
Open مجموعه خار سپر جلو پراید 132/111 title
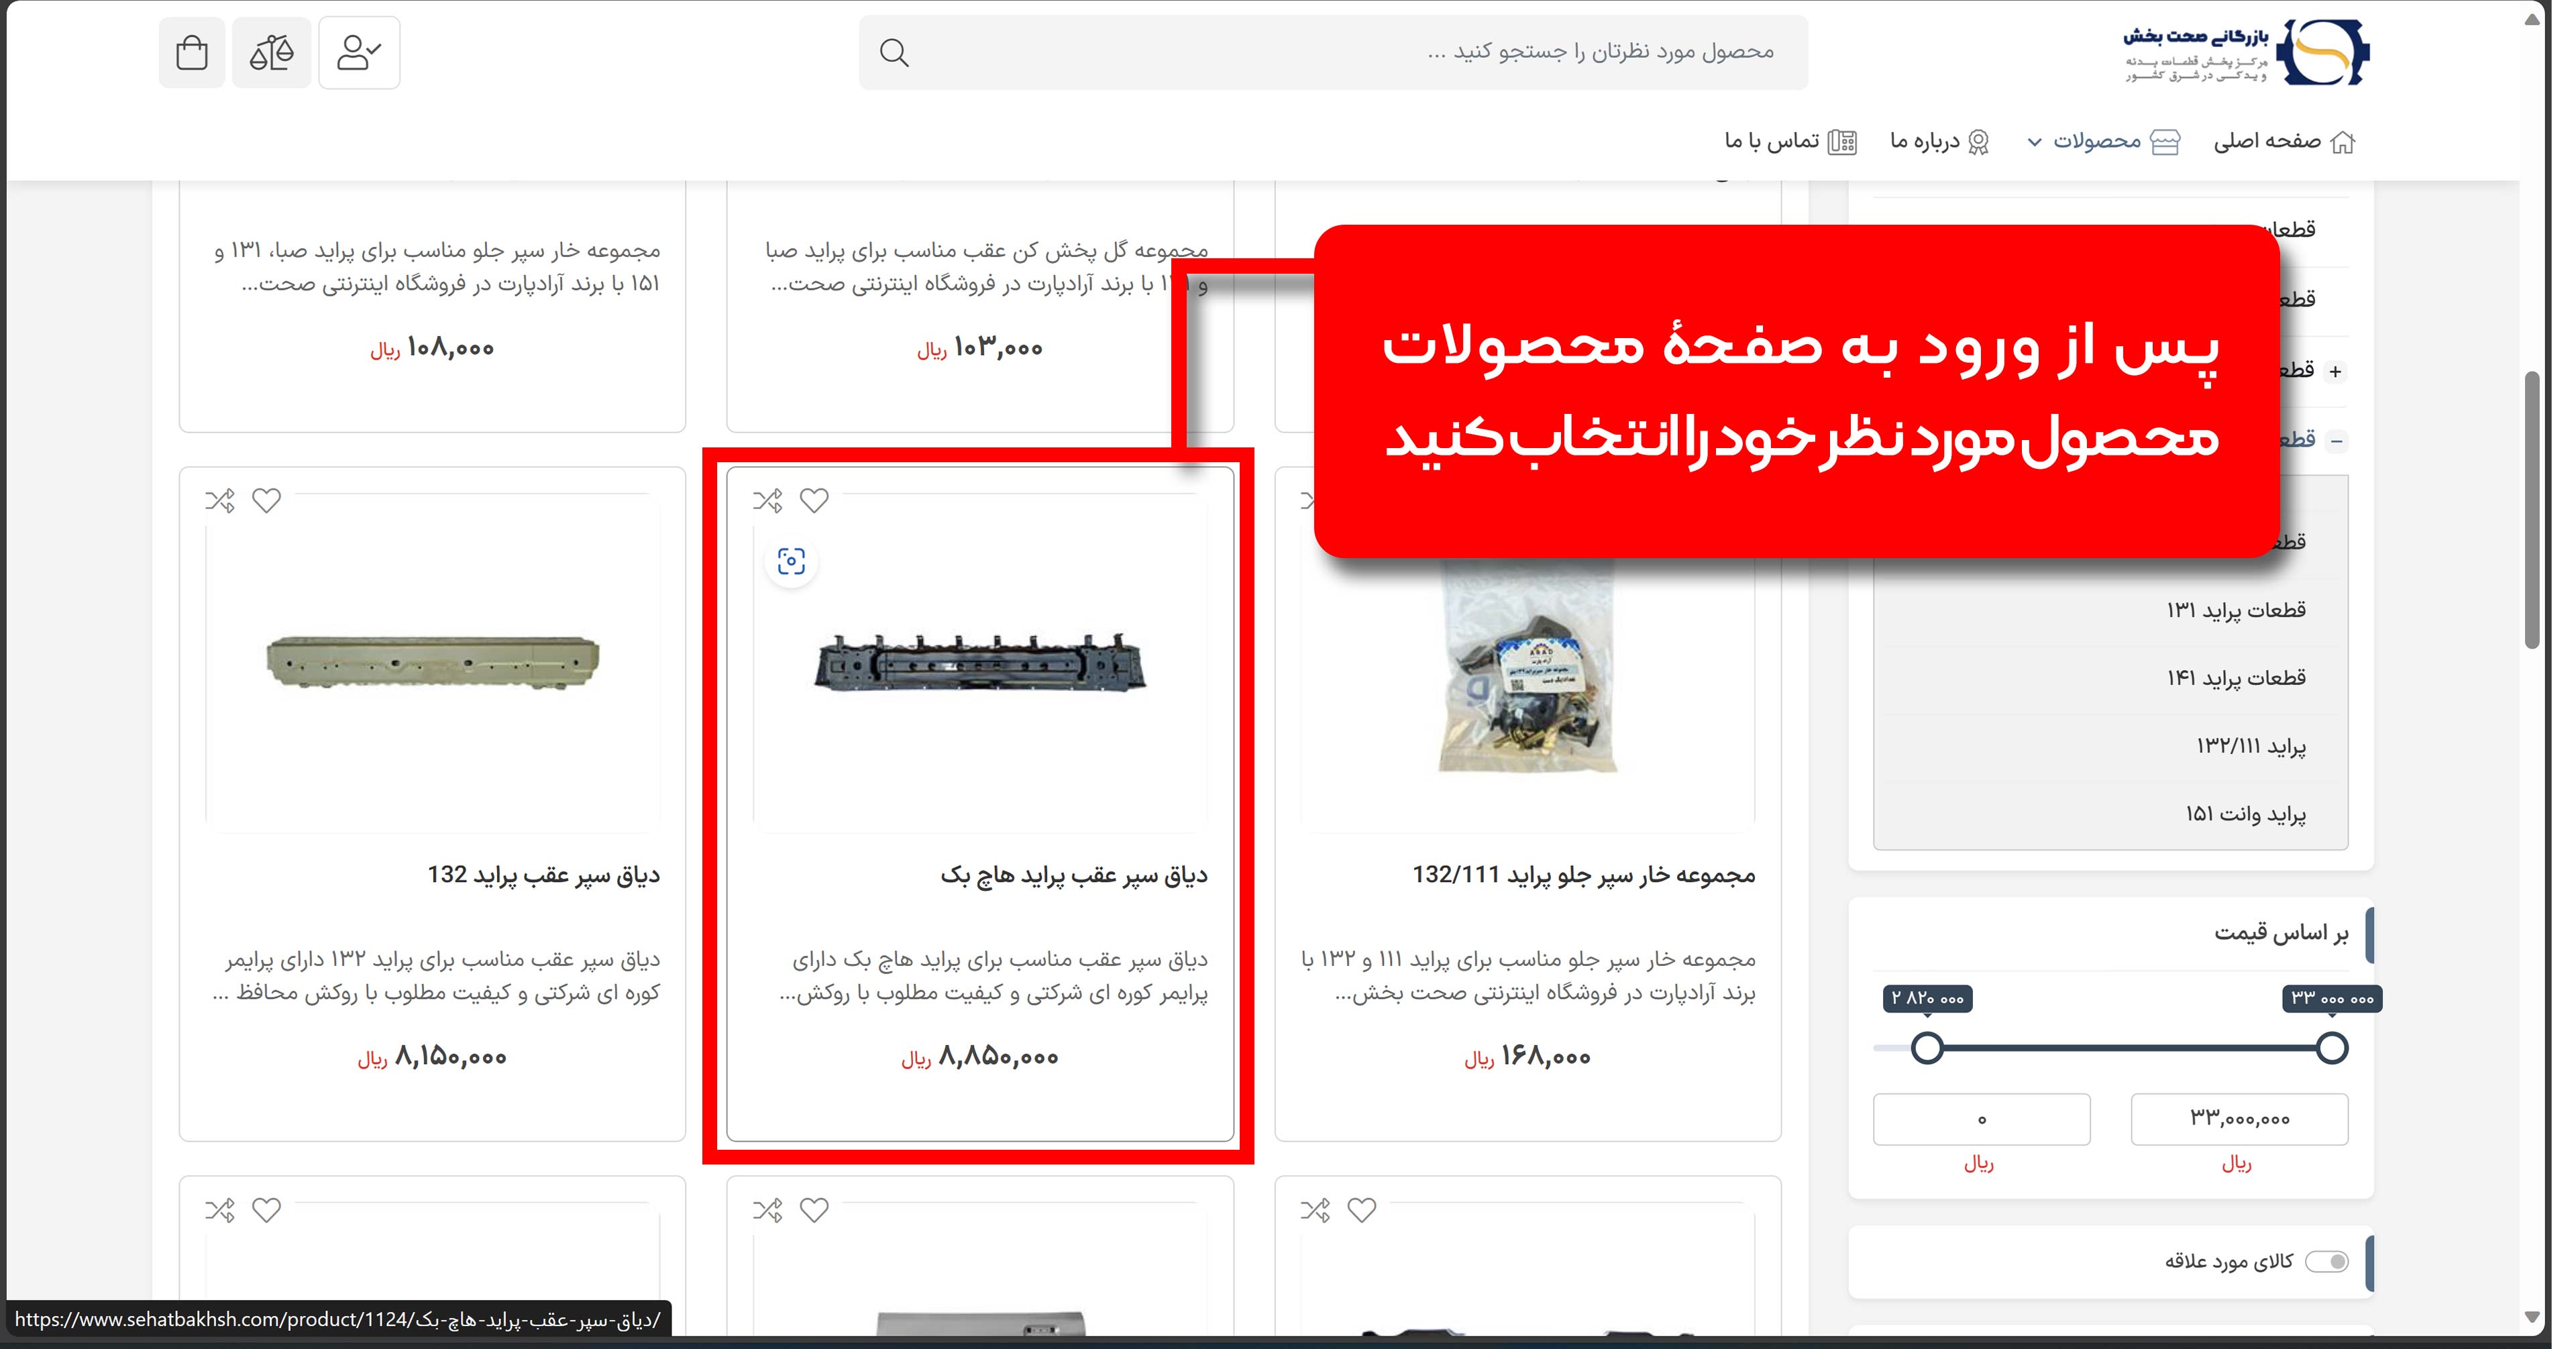coord(1584,875)
